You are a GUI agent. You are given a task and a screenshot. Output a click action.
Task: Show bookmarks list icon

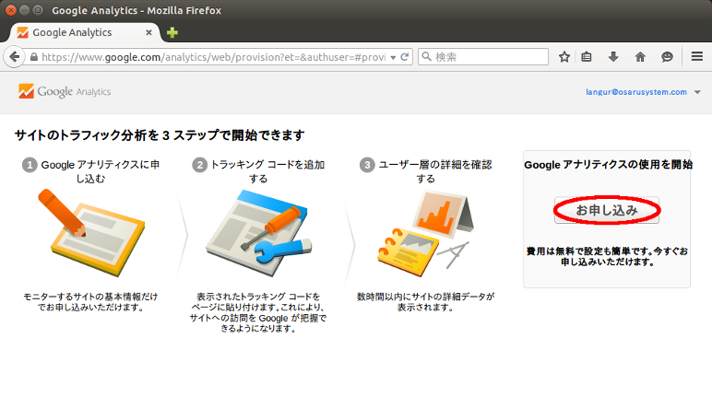pos(587,57)
